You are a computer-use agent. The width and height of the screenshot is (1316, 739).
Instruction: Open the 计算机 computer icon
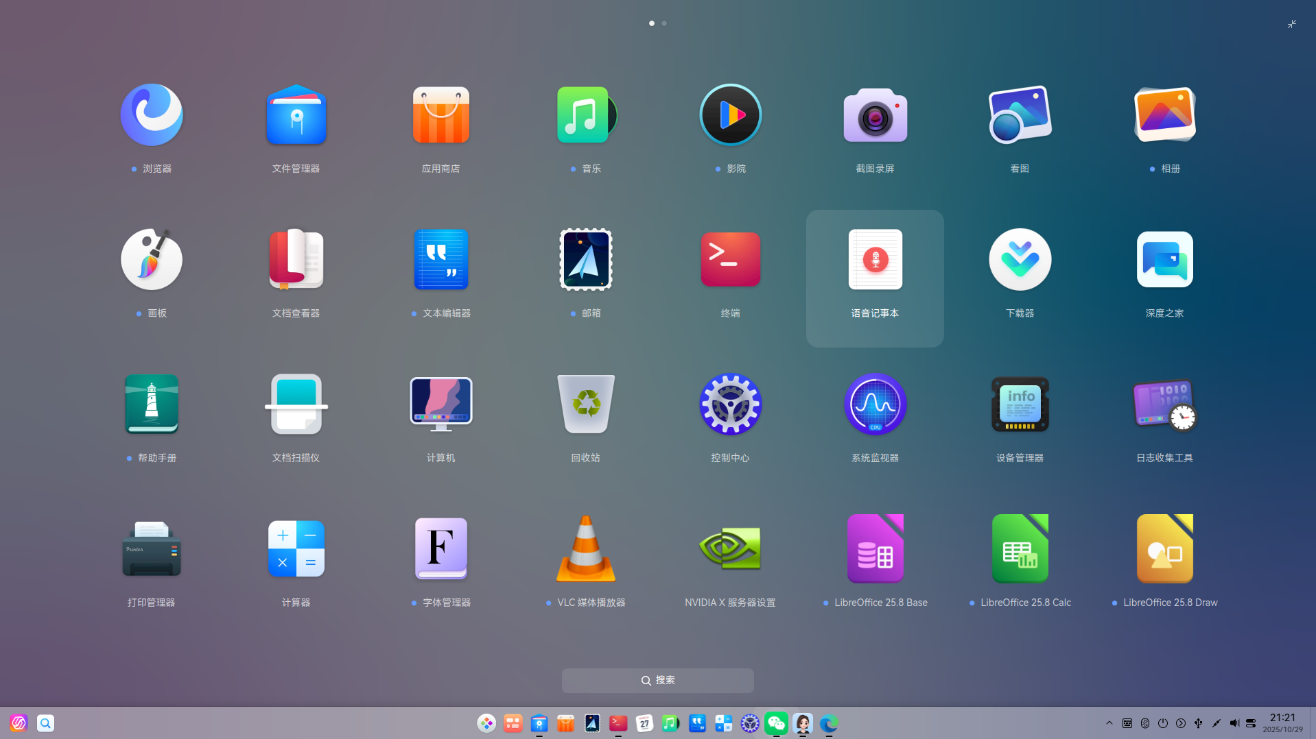[x=441, y=404]
